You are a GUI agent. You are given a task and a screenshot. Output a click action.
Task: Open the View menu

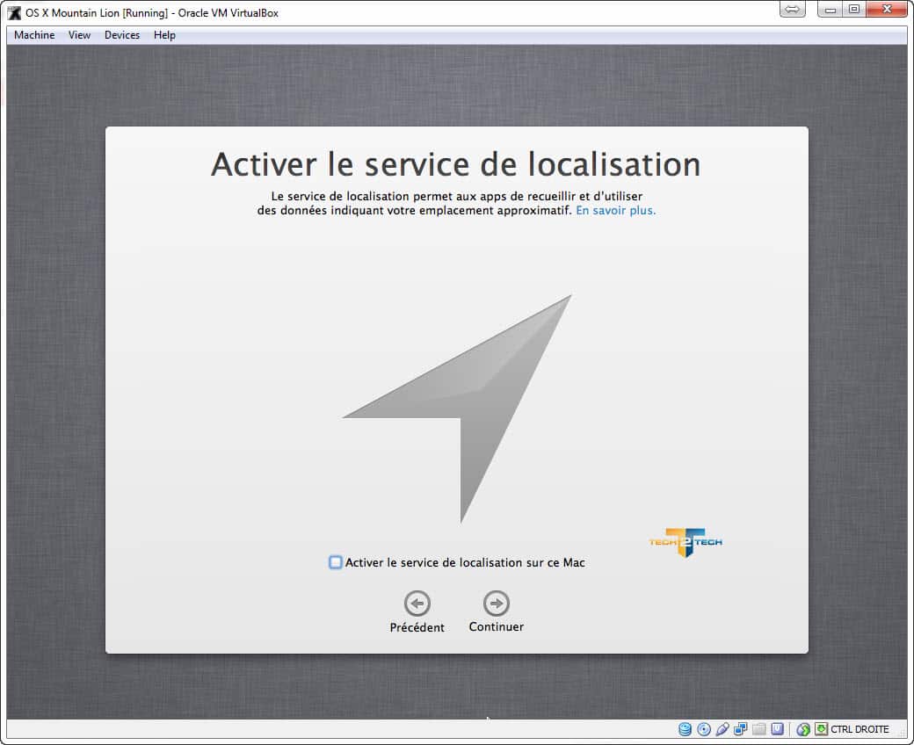79,35
